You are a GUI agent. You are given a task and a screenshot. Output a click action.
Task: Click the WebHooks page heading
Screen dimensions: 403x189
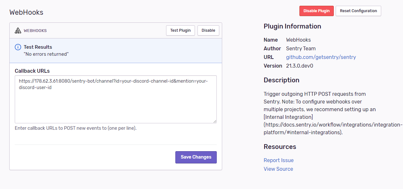pos(26,12)
